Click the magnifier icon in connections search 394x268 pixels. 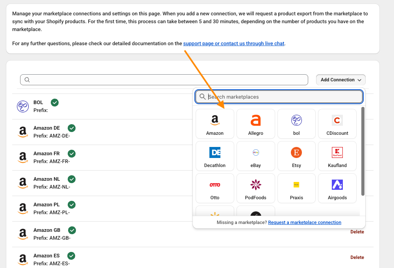click(27, 80)
